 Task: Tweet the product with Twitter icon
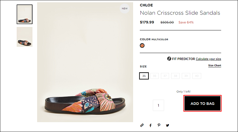(167, 125)
